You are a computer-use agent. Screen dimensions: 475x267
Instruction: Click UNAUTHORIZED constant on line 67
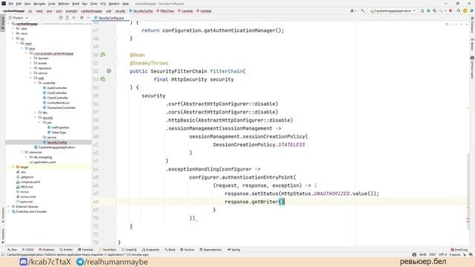pyautogui.click(x=332, y=194)
